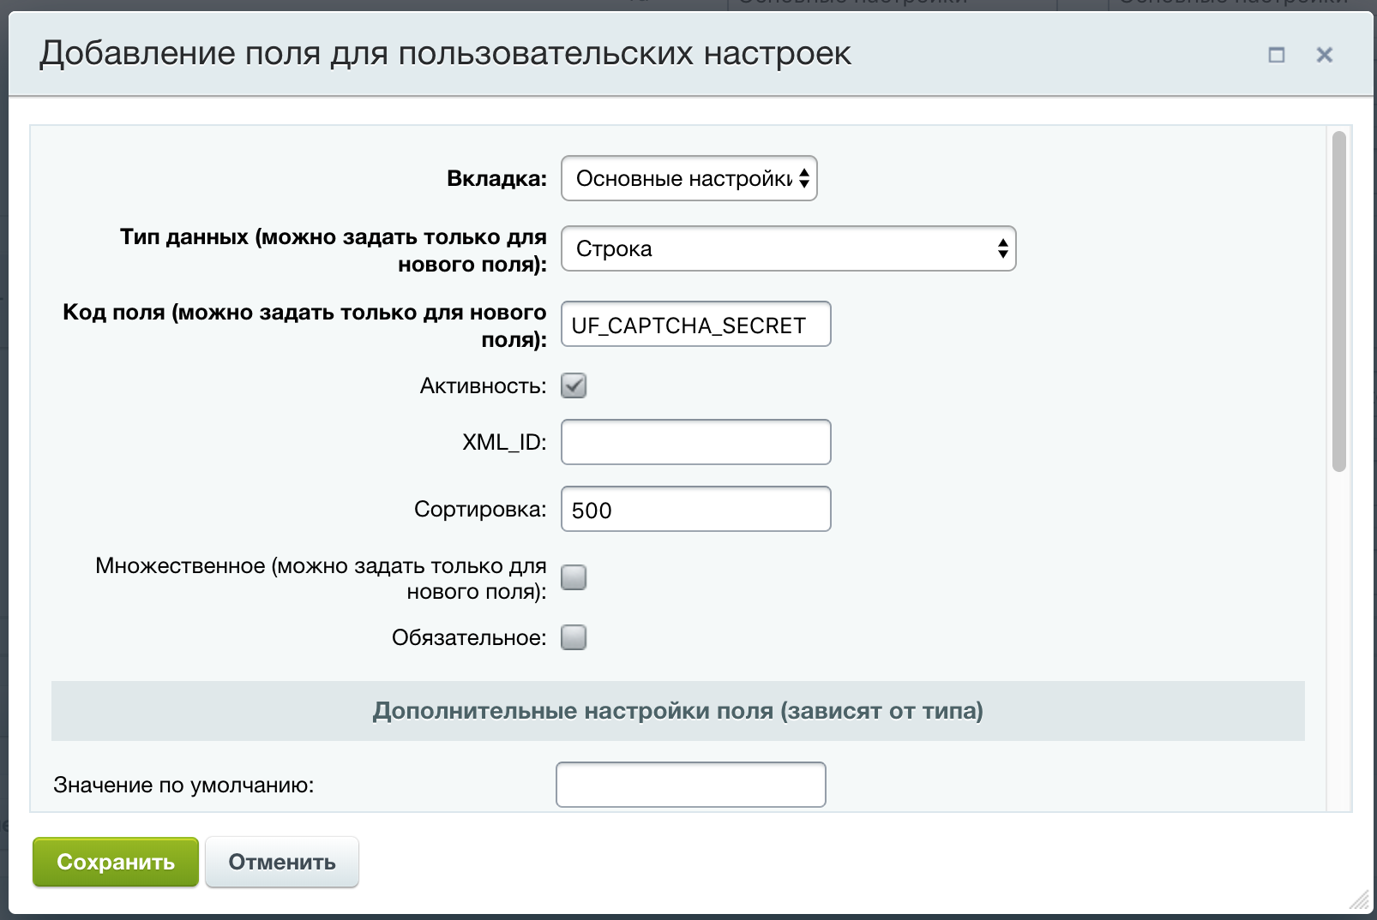Click the Дополнительные настройки поля section header
The width and height of the screenshot is (1377, 920).
click(678, 711)
